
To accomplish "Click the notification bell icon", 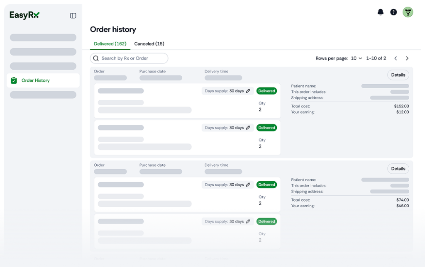I will tap(380, 12).
